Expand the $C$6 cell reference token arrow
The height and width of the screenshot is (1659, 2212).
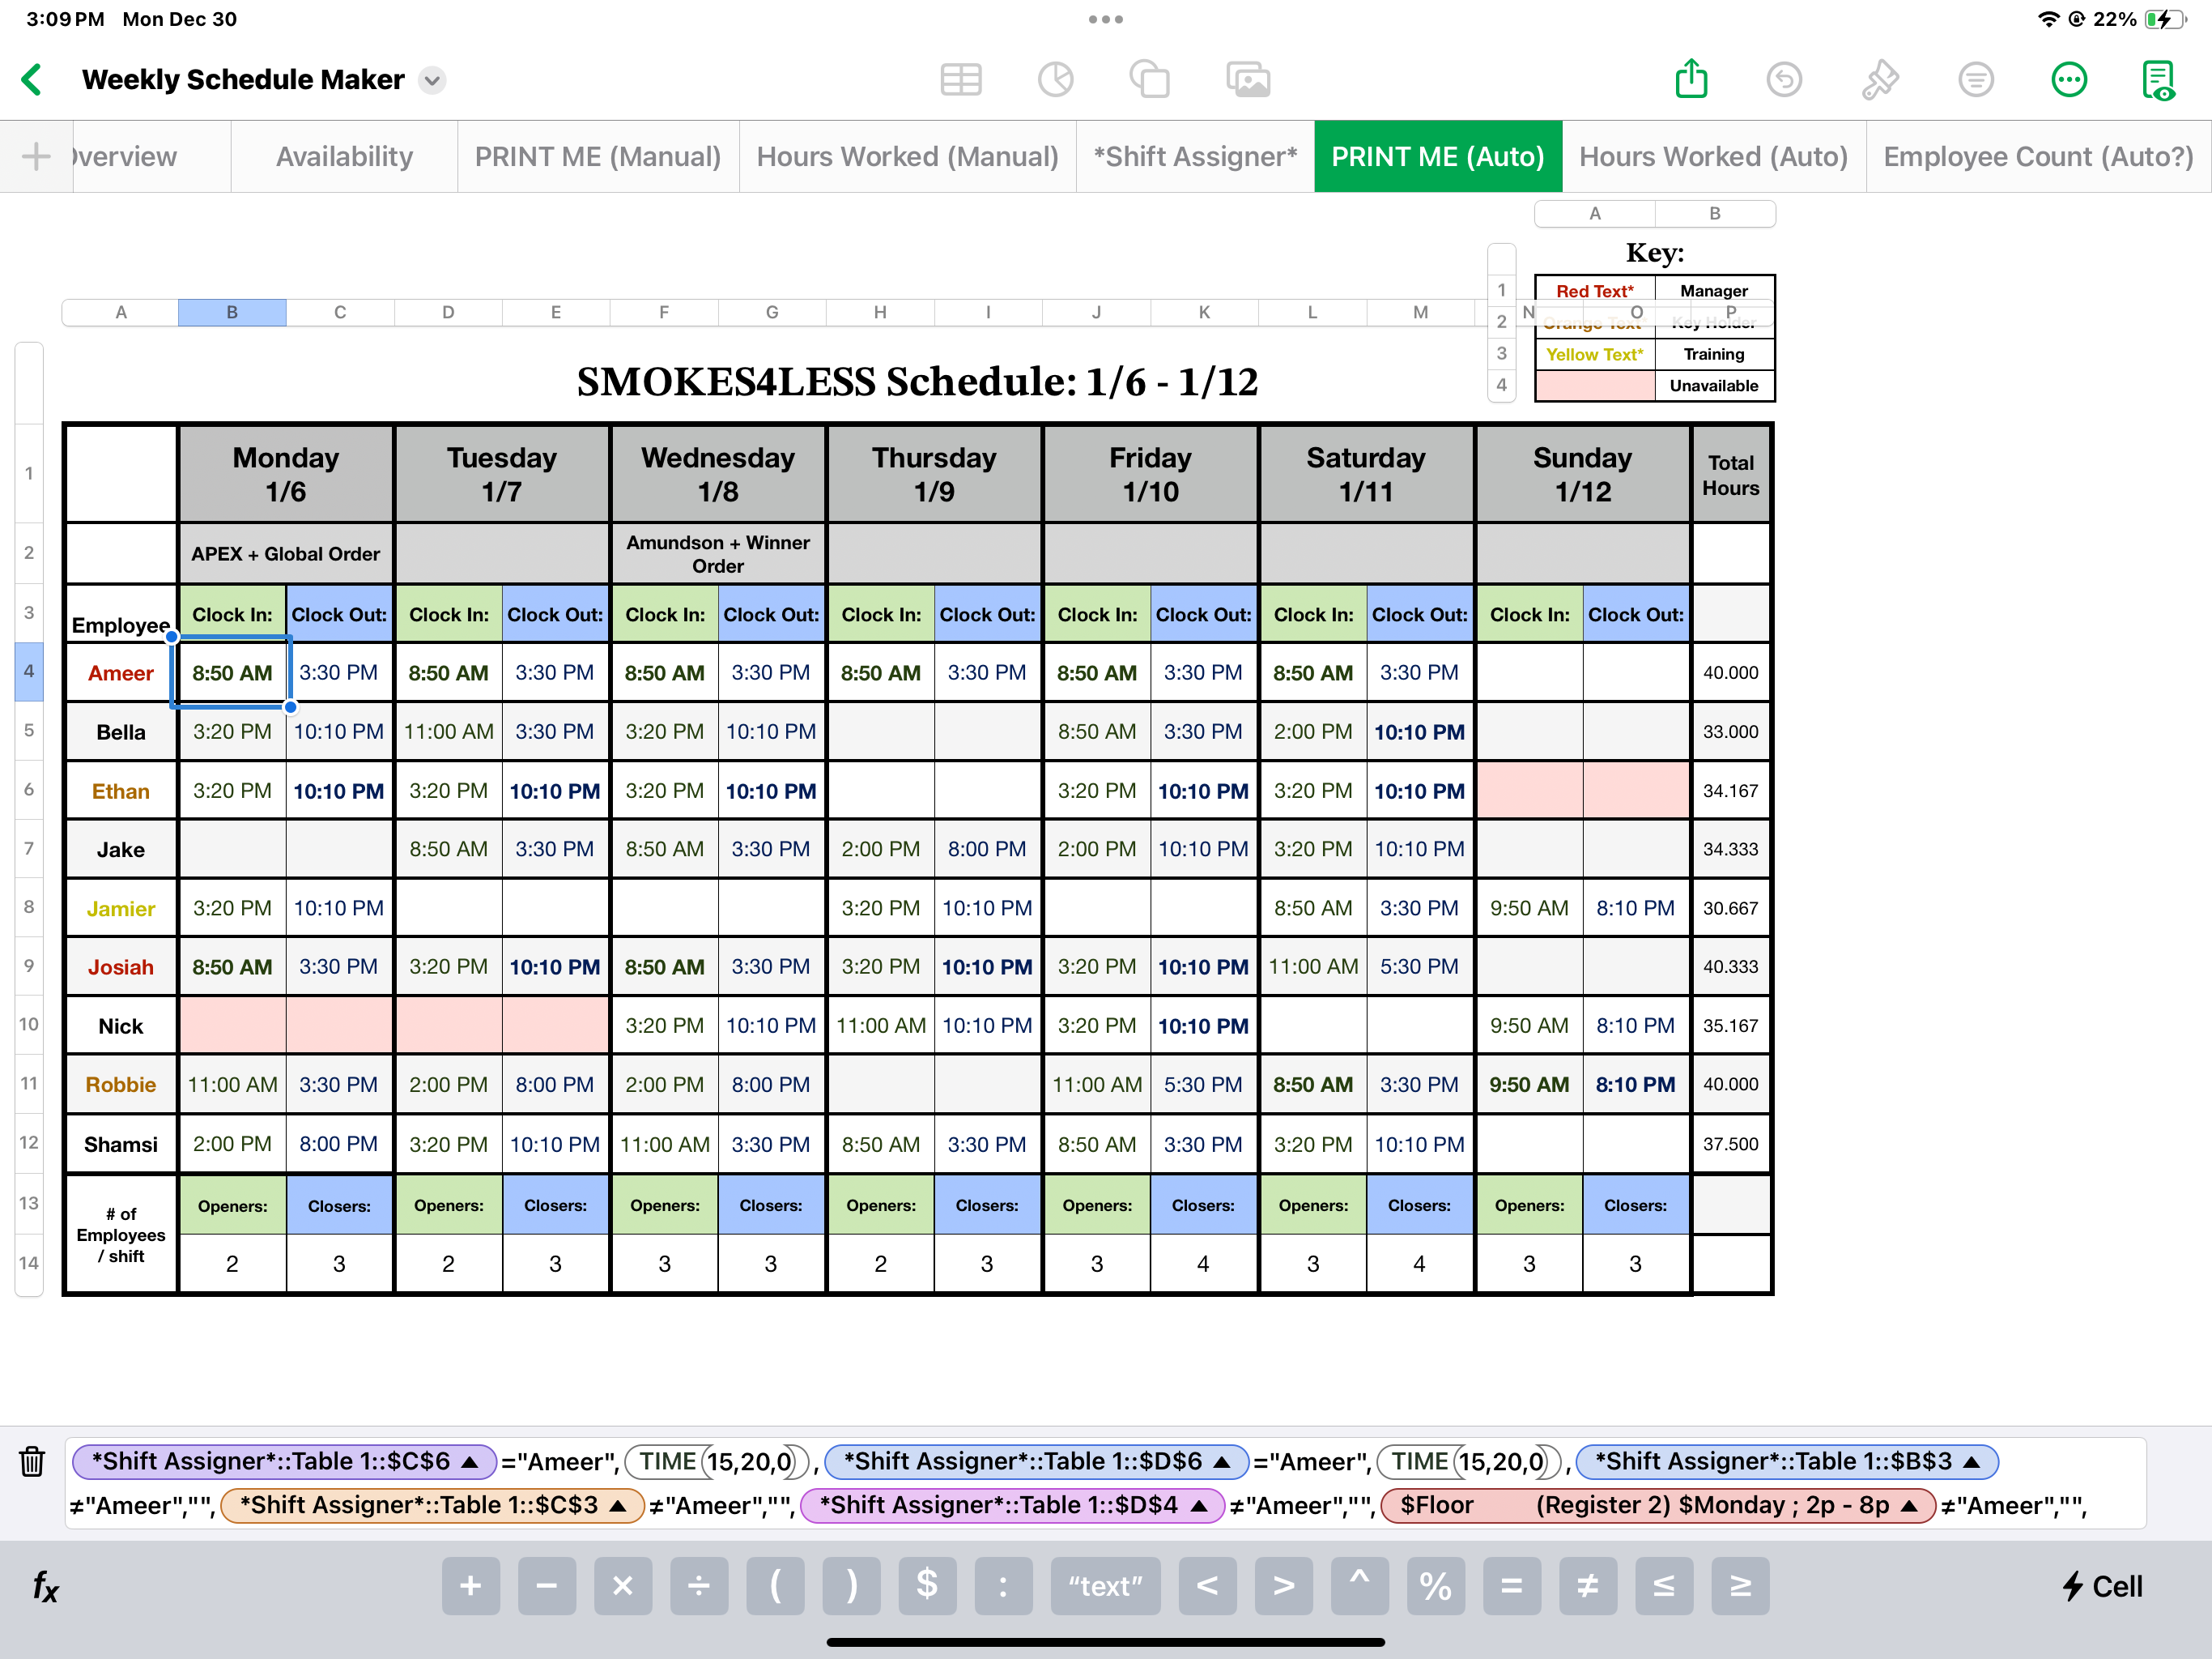[469, 1462]
